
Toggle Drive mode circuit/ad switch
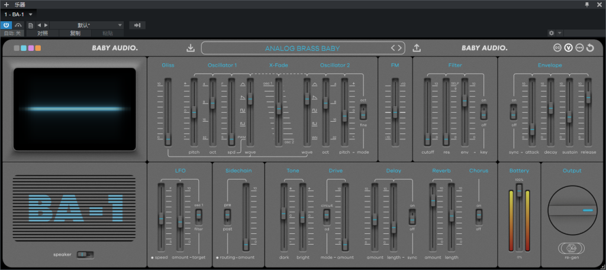click(327, 217)
